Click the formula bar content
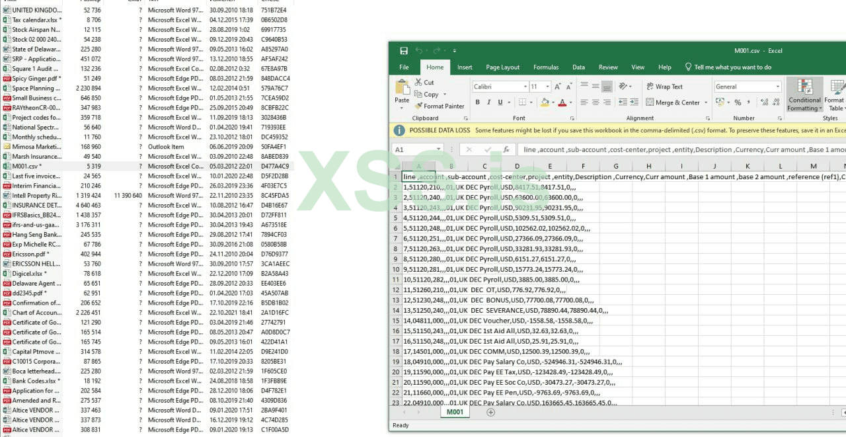This screenshot has width=846, height=437. [681, 149]
